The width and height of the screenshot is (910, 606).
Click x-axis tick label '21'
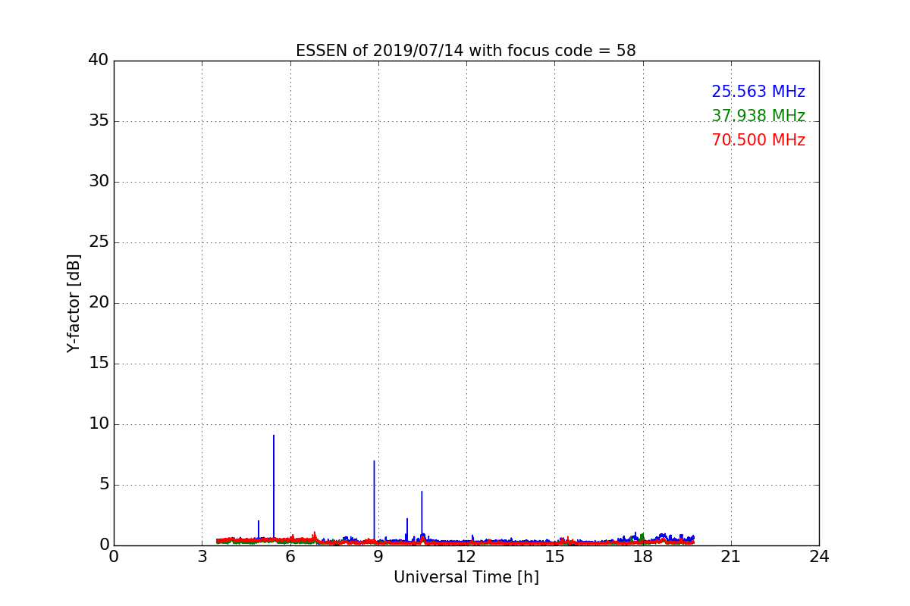click(x=731, y=557)
